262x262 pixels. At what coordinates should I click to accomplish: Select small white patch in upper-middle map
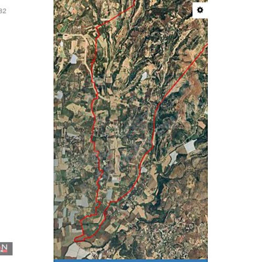(x=144, y=76)
